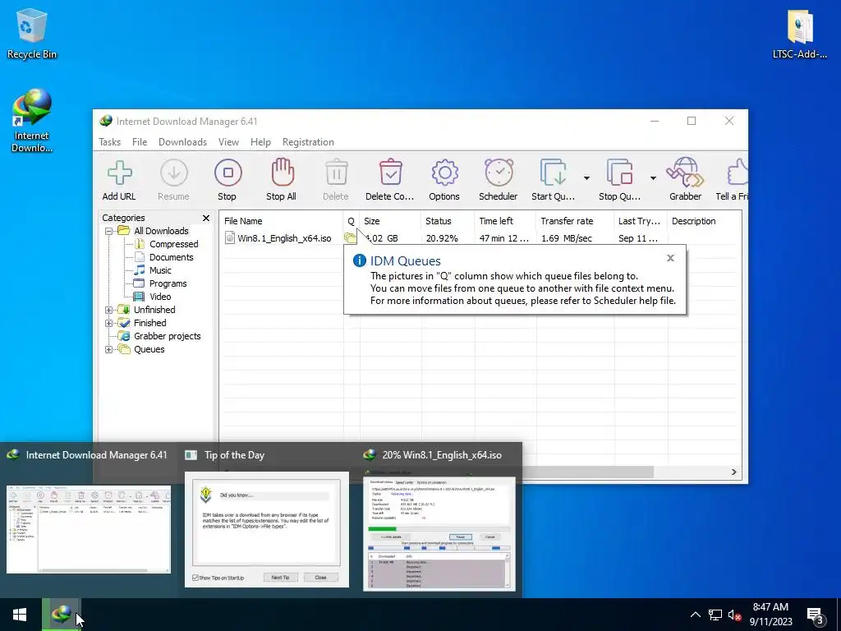Click the Start Queue toolbar icon
This screenshot has height=631, width=841.
pyautogui.click(x=553, y=180)
